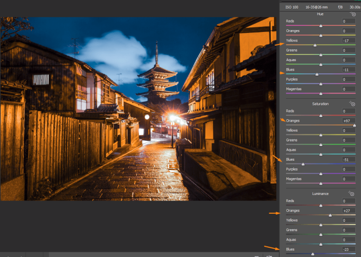Viewport: 361px width, 257px height.
Task: Select the Hue Magentas value field
Action: [x=349, y=89]
